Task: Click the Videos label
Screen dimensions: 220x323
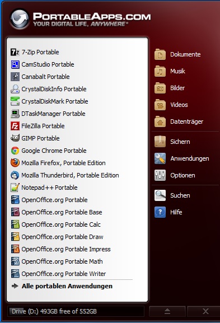Action: 179,105
